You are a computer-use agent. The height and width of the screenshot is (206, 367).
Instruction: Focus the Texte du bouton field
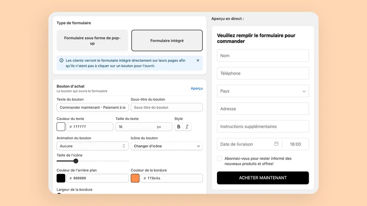point(93,108)
